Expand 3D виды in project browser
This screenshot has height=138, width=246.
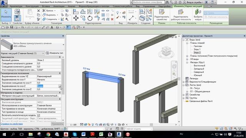pos(187,59)
